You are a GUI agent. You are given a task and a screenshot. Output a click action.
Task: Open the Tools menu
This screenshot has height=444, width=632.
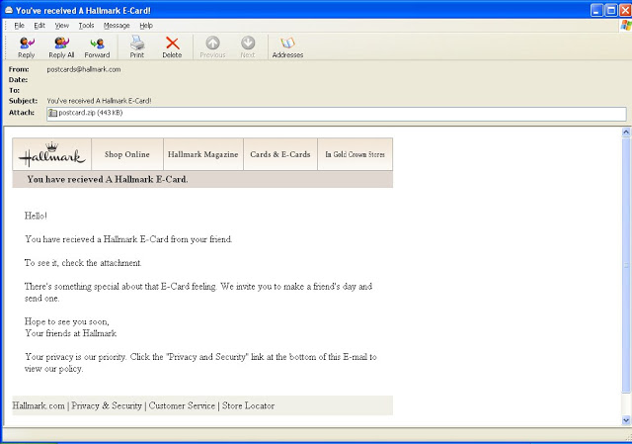click(x=86, y=26)
